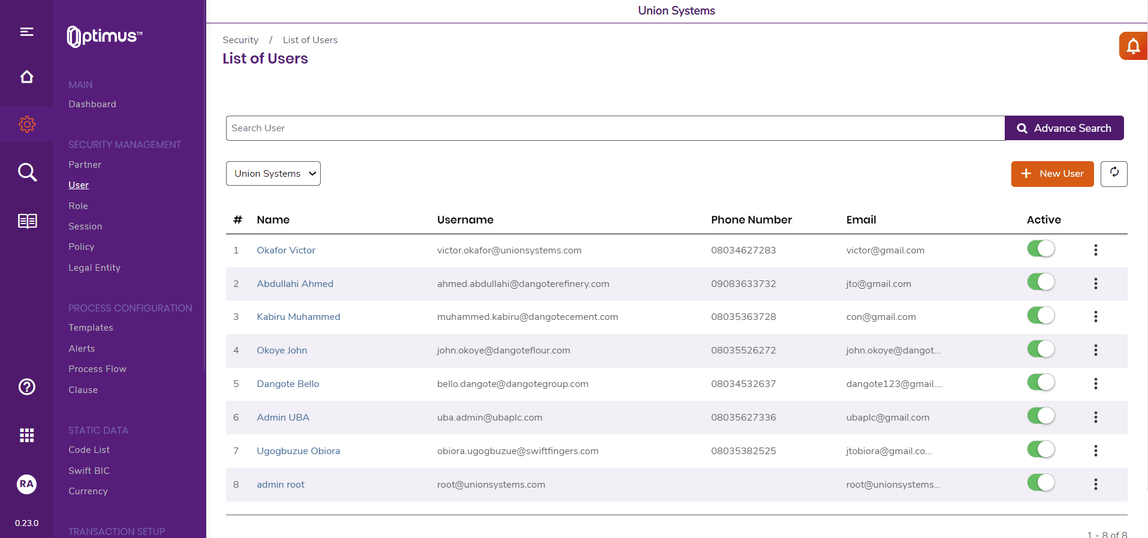
Task: Open the Union Systems partner dropdown
Action: click(273, 174)
